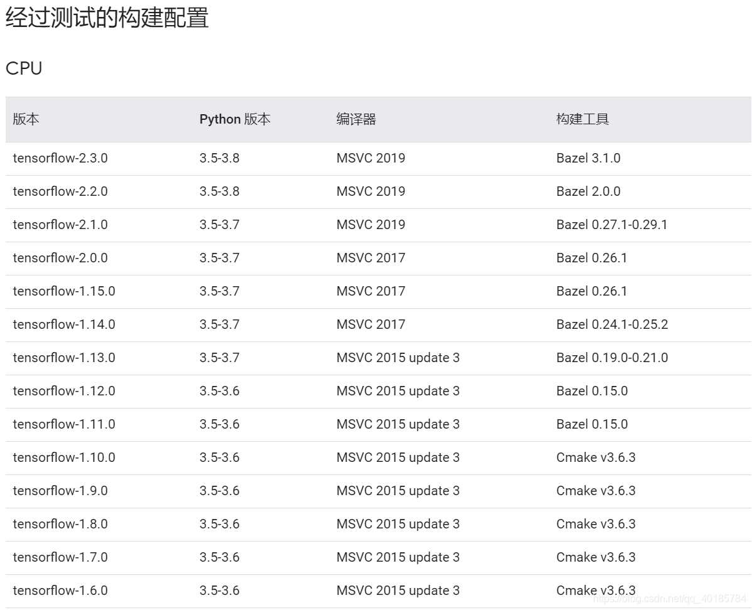Select the MSVC 2019 cell for tensorflow-2.1.0
This screenshot has width=752, height=610.
pos(369,225)
